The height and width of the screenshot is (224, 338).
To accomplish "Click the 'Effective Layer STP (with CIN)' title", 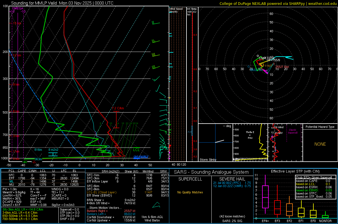I will pos(295,171).
